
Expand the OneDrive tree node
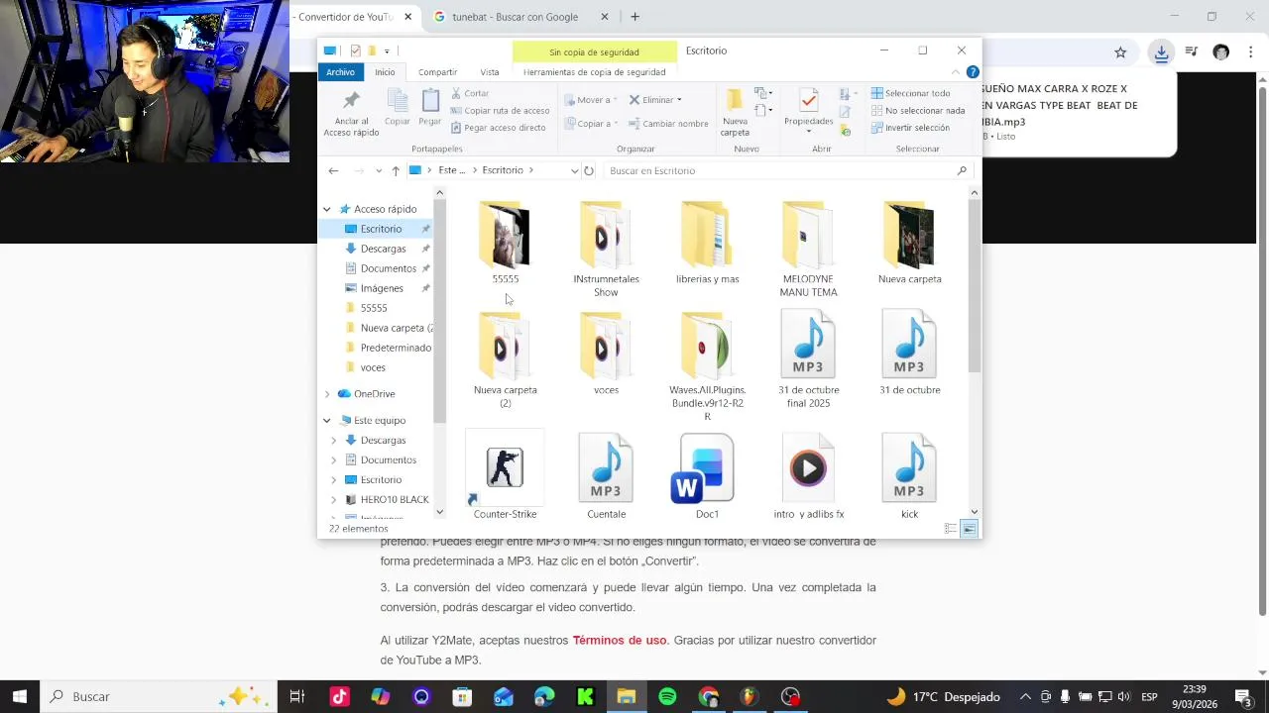tap(326, 394)
